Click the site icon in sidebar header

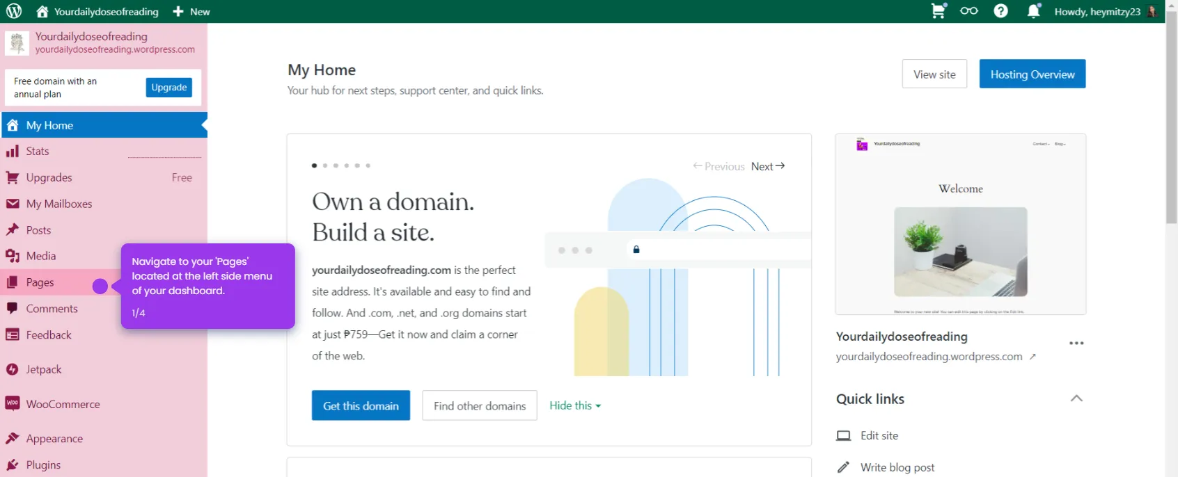(17, 43)
